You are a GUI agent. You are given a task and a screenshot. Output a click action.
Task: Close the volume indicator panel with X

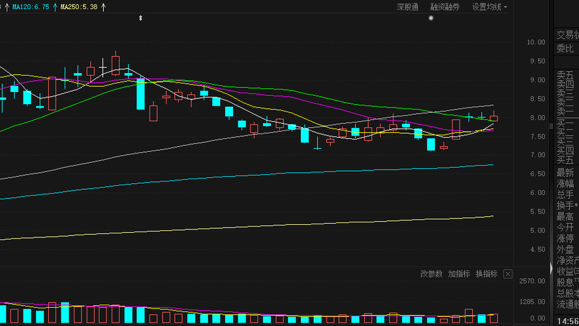pyautogui.click(x=508, y=274)
